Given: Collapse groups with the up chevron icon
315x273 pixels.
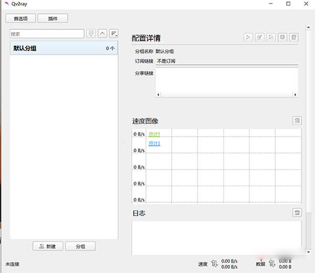Looking at the screenshot, I should coord(102,34).
